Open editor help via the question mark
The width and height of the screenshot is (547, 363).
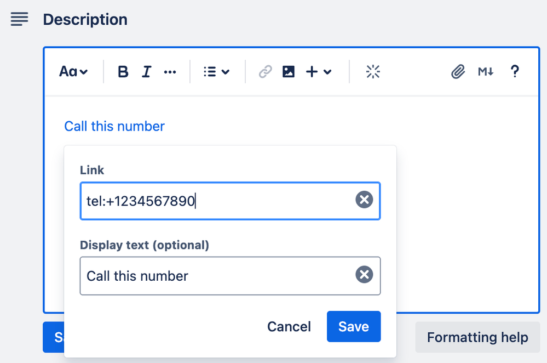click(515, 72)
